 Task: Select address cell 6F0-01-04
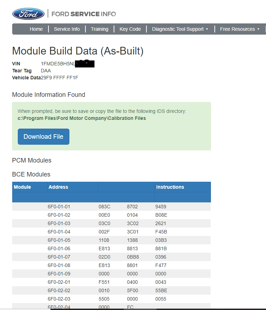[59, 232]
